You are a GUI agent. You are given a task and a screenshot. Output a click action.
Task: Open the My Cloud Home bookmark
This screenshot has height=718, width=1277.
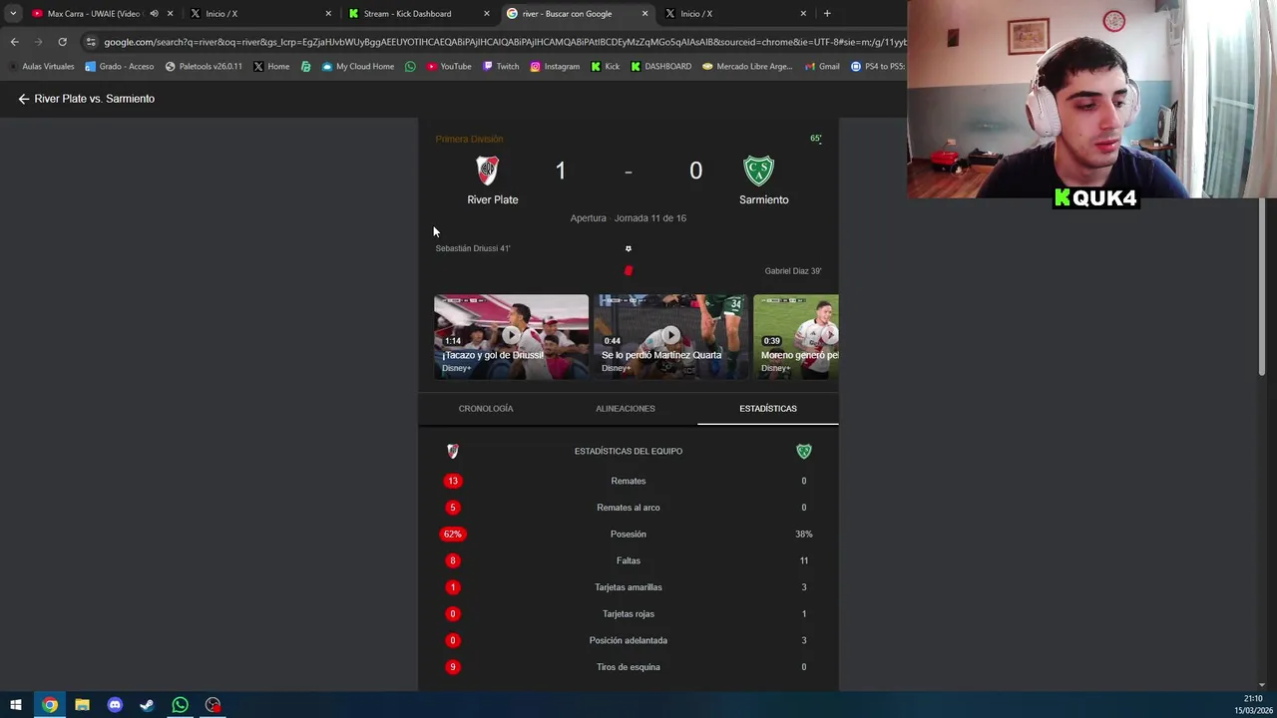coord(357,67)
